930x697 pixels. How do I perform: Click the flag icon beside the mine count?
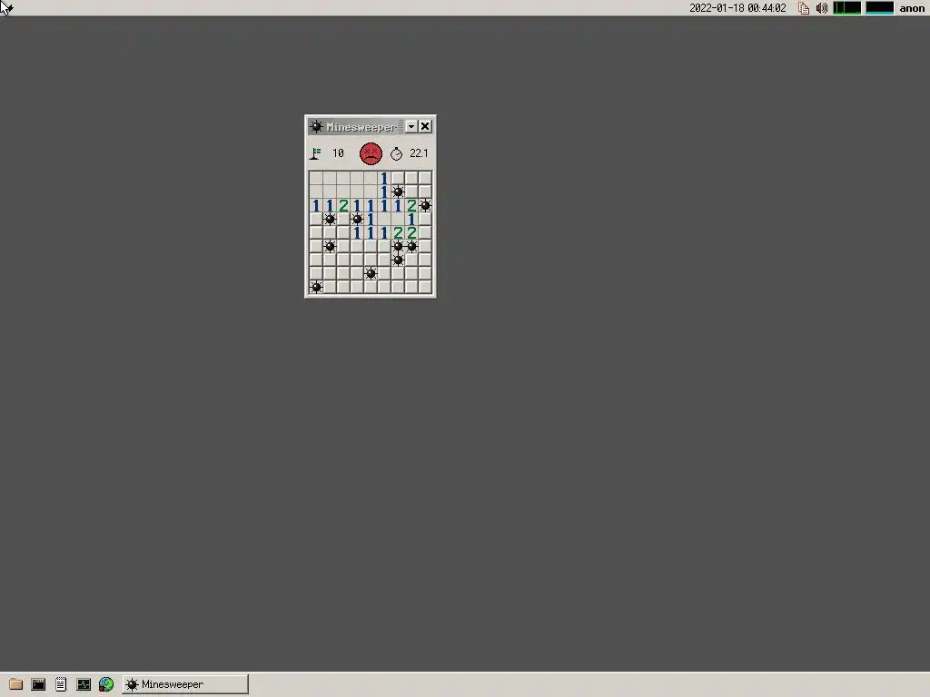315,154
